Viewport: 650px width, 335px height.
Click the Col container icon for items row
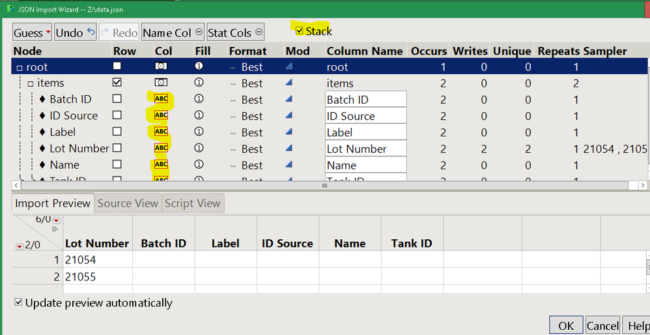pos(160,83)
